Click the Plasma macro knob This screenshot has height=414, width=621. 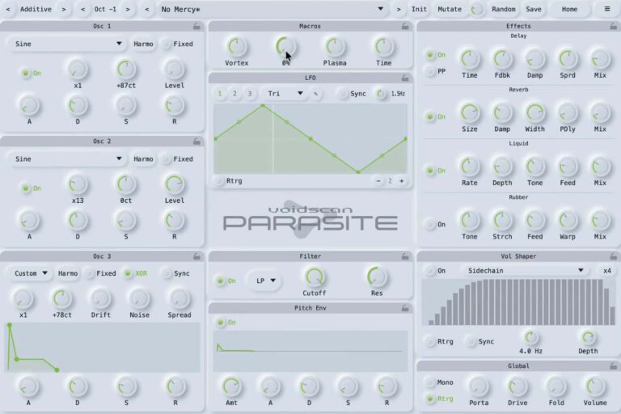[335, 47]
